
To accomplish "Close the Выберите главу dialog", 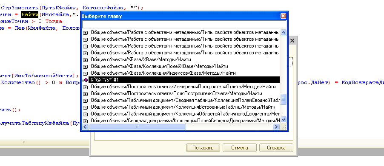I will [283, 16].
